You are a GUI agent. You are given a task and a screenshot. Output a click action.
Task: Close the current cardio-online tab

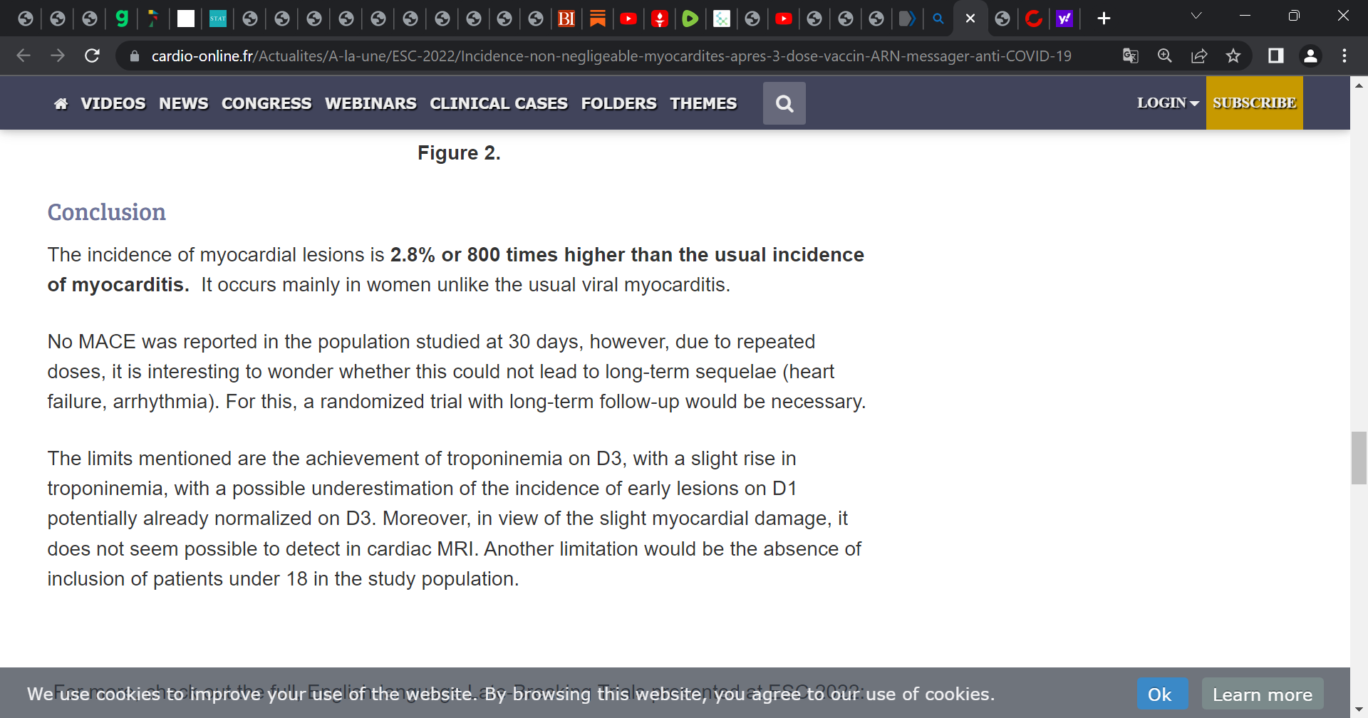coord(970,19)
